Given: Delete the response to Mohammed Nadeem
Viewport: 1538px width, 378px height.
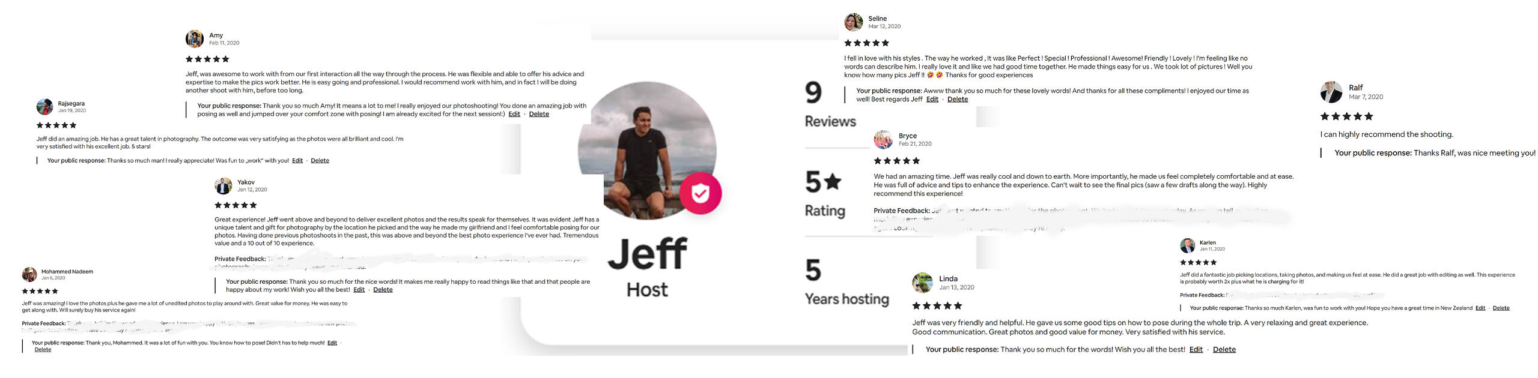Looking at the screenshot, I should click(43, 350).
